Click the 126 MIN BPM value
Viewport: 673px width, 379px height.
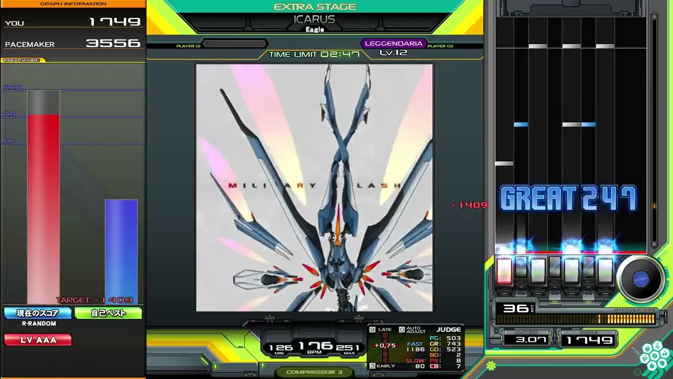point(281,348)
